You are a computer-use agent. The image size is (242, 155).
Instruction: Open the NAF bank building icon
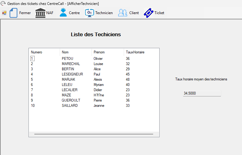pos(40,13)
